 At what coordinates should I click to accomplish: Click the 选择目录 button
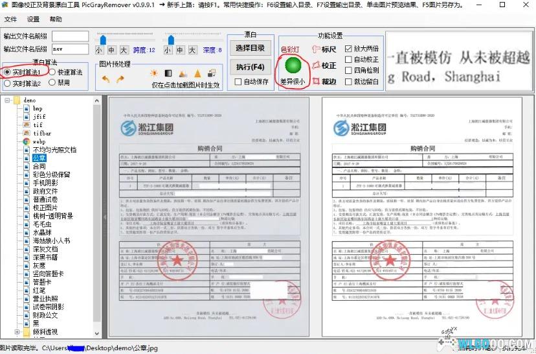[x=251, y=48]
